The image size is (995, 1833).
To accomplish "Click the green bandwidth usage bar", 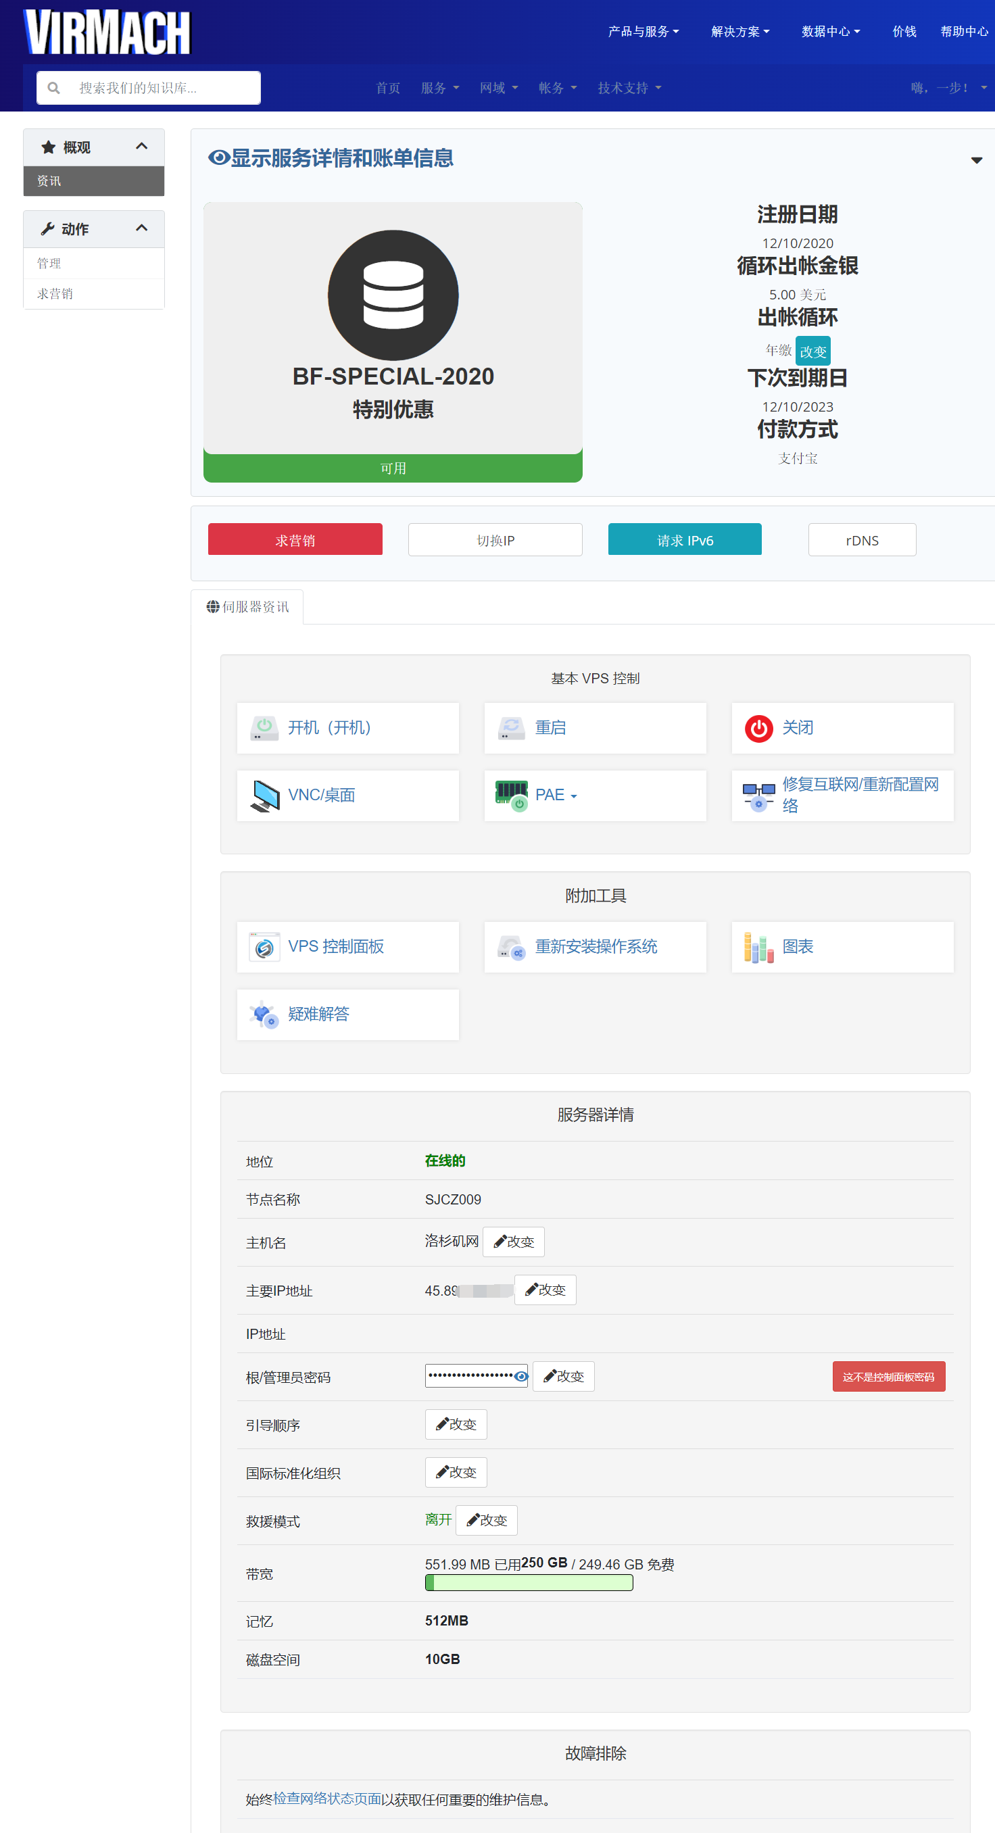I will click(528, 1582).
